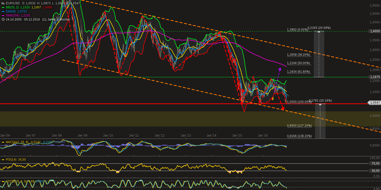Click the SMA value 1,2161
381x190 pixels.
pos(26,15)
